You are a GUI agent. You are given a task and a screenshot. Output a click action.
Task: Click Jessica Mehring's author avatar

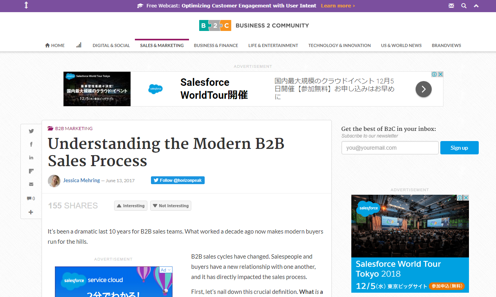click(x=54, y=181)
